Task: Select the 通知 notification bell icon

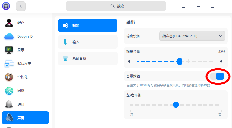Action: [9, 104]
